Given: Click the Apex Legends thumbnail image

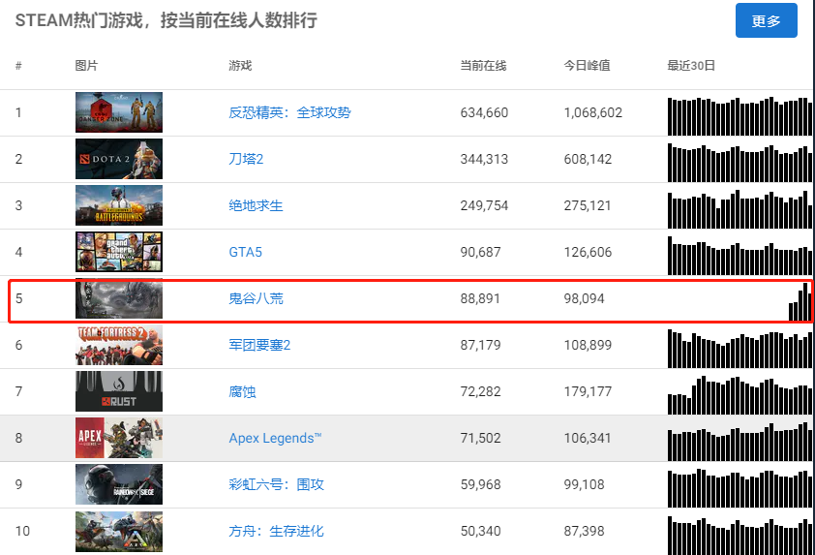Looking at the screenshot, I should coord(119,438).
